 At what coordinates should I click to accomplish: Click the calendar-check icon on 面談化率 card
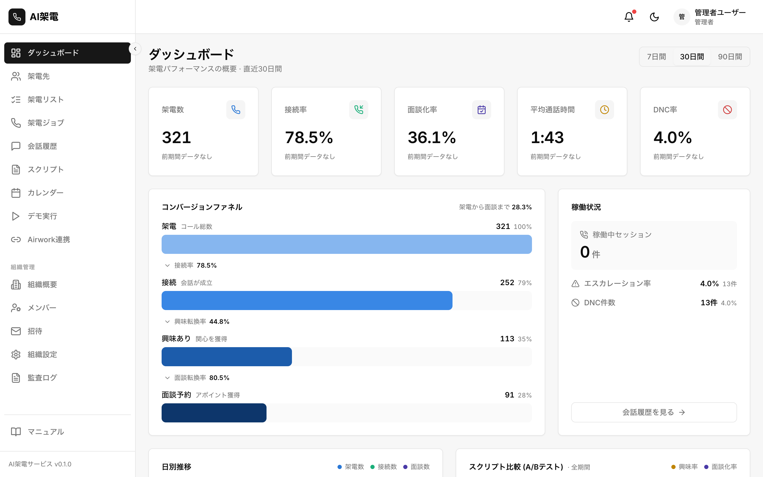(481, 109)
